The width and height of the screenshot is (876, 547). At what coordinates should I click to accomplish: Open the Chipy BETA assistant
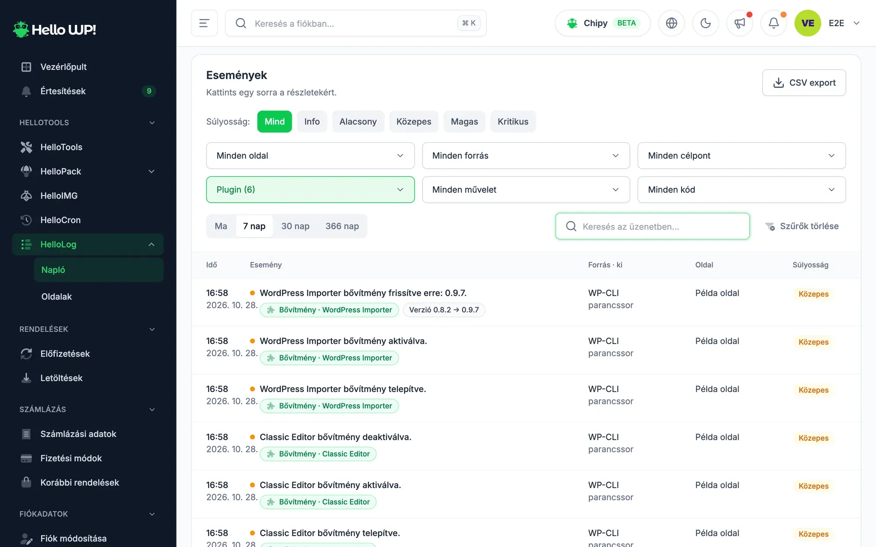pos(603,23)
